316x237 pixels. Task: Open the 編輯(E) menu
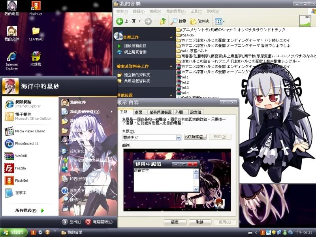coord(139,11)
